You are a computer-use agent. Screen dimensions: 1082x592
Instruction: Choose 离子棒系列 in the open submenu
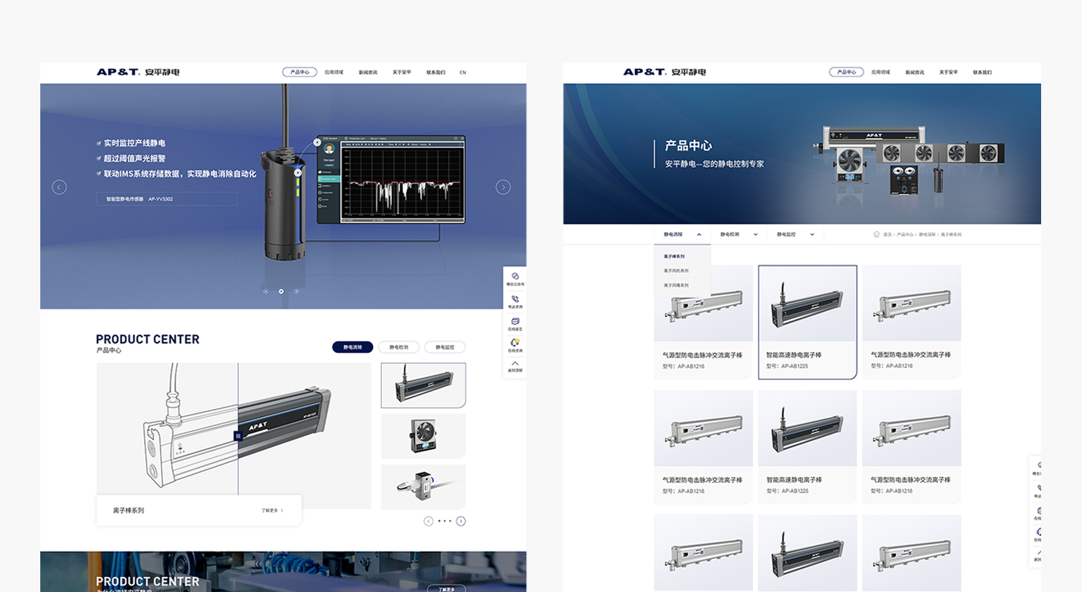coord(674,257)
